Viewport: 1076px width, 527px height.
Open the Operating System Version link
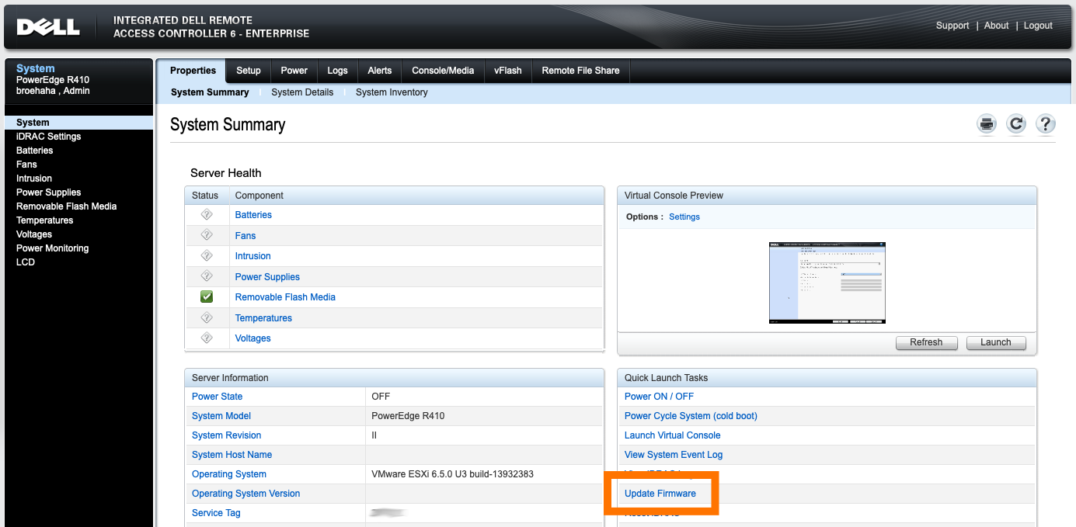click(x=245, y=494)
